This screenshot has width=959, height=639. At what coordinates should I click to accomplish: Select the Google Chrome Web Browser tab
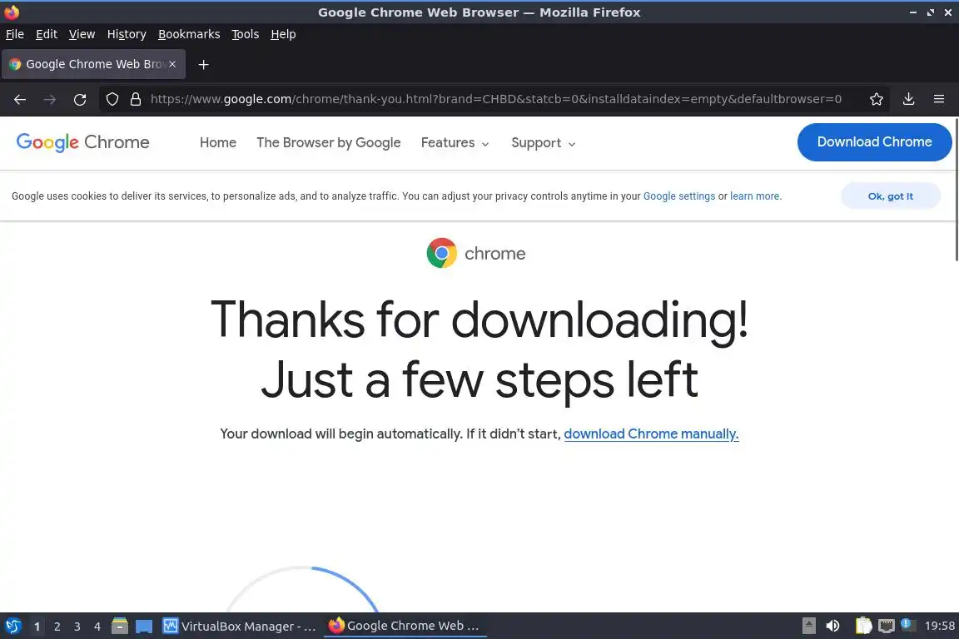coord(93,64)
